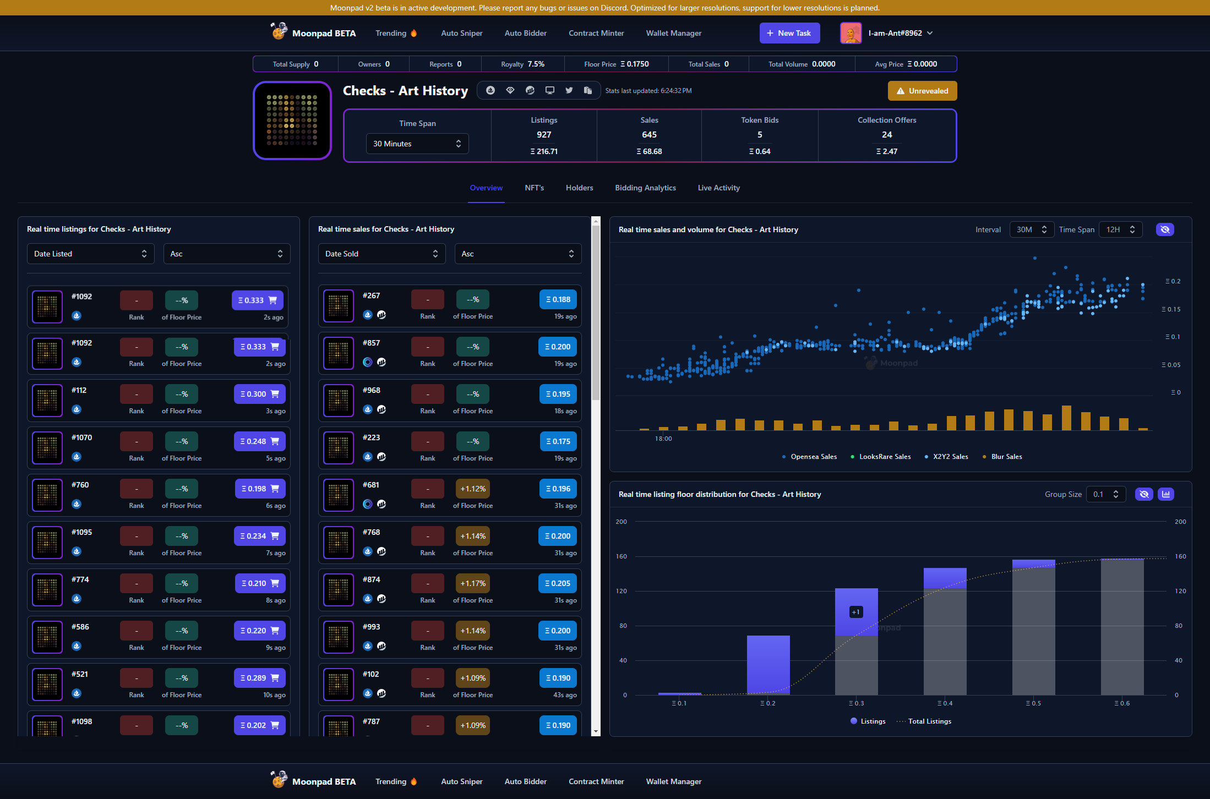Image resolution: width=1210 pixels, height=799 pixels.
Task: Copy contract address with the clipboard icon
Action: click(x=588, y=90)
